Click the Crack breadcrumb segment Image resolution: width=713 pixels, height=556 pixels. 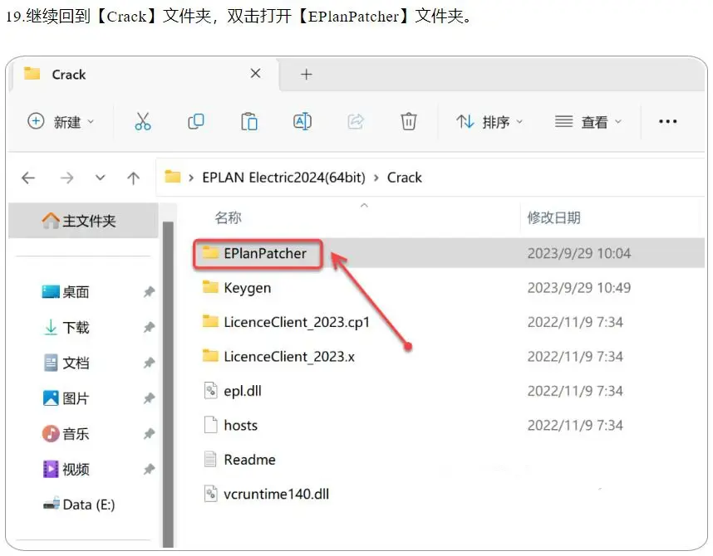coord(404,178)
